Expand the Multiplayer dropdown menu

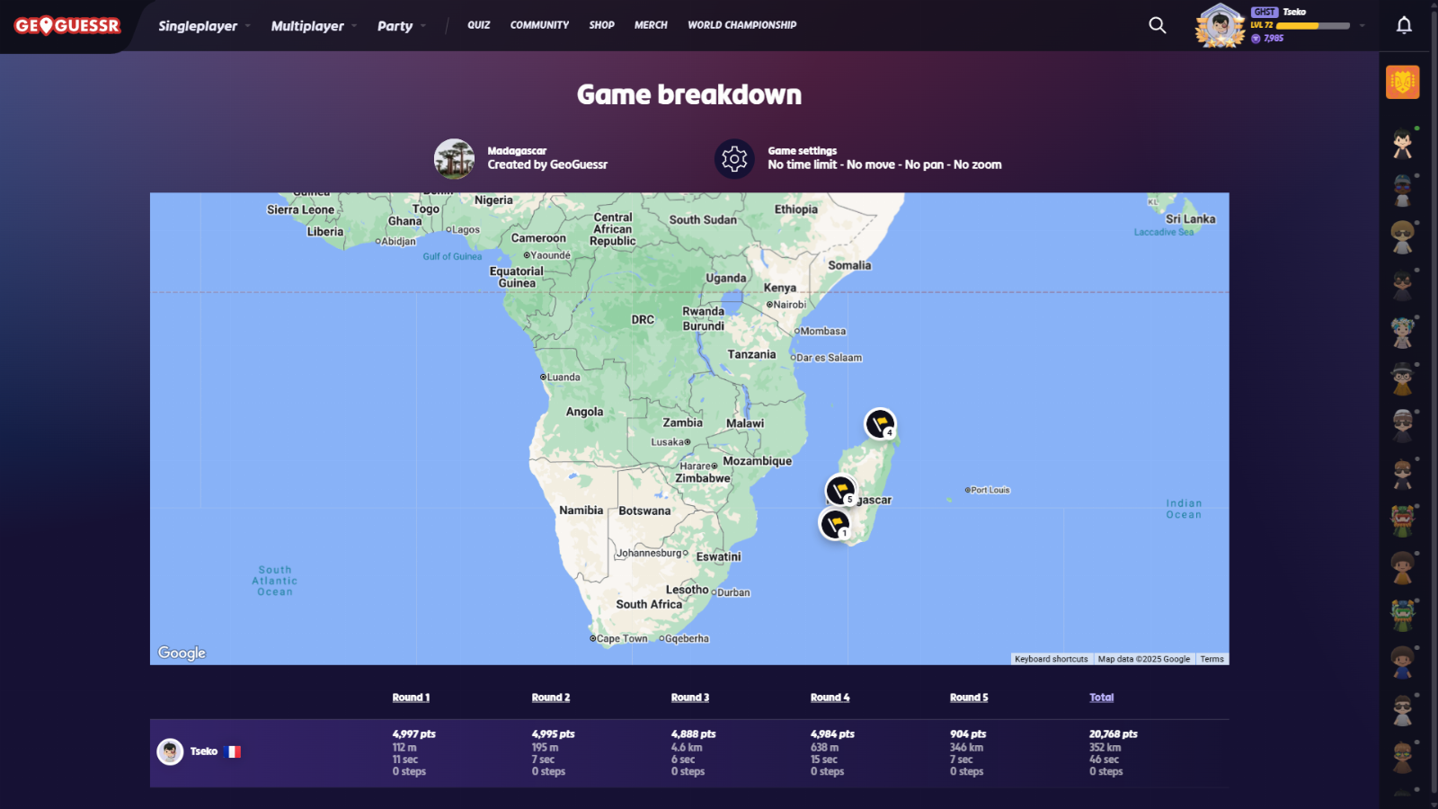(314, 26)
